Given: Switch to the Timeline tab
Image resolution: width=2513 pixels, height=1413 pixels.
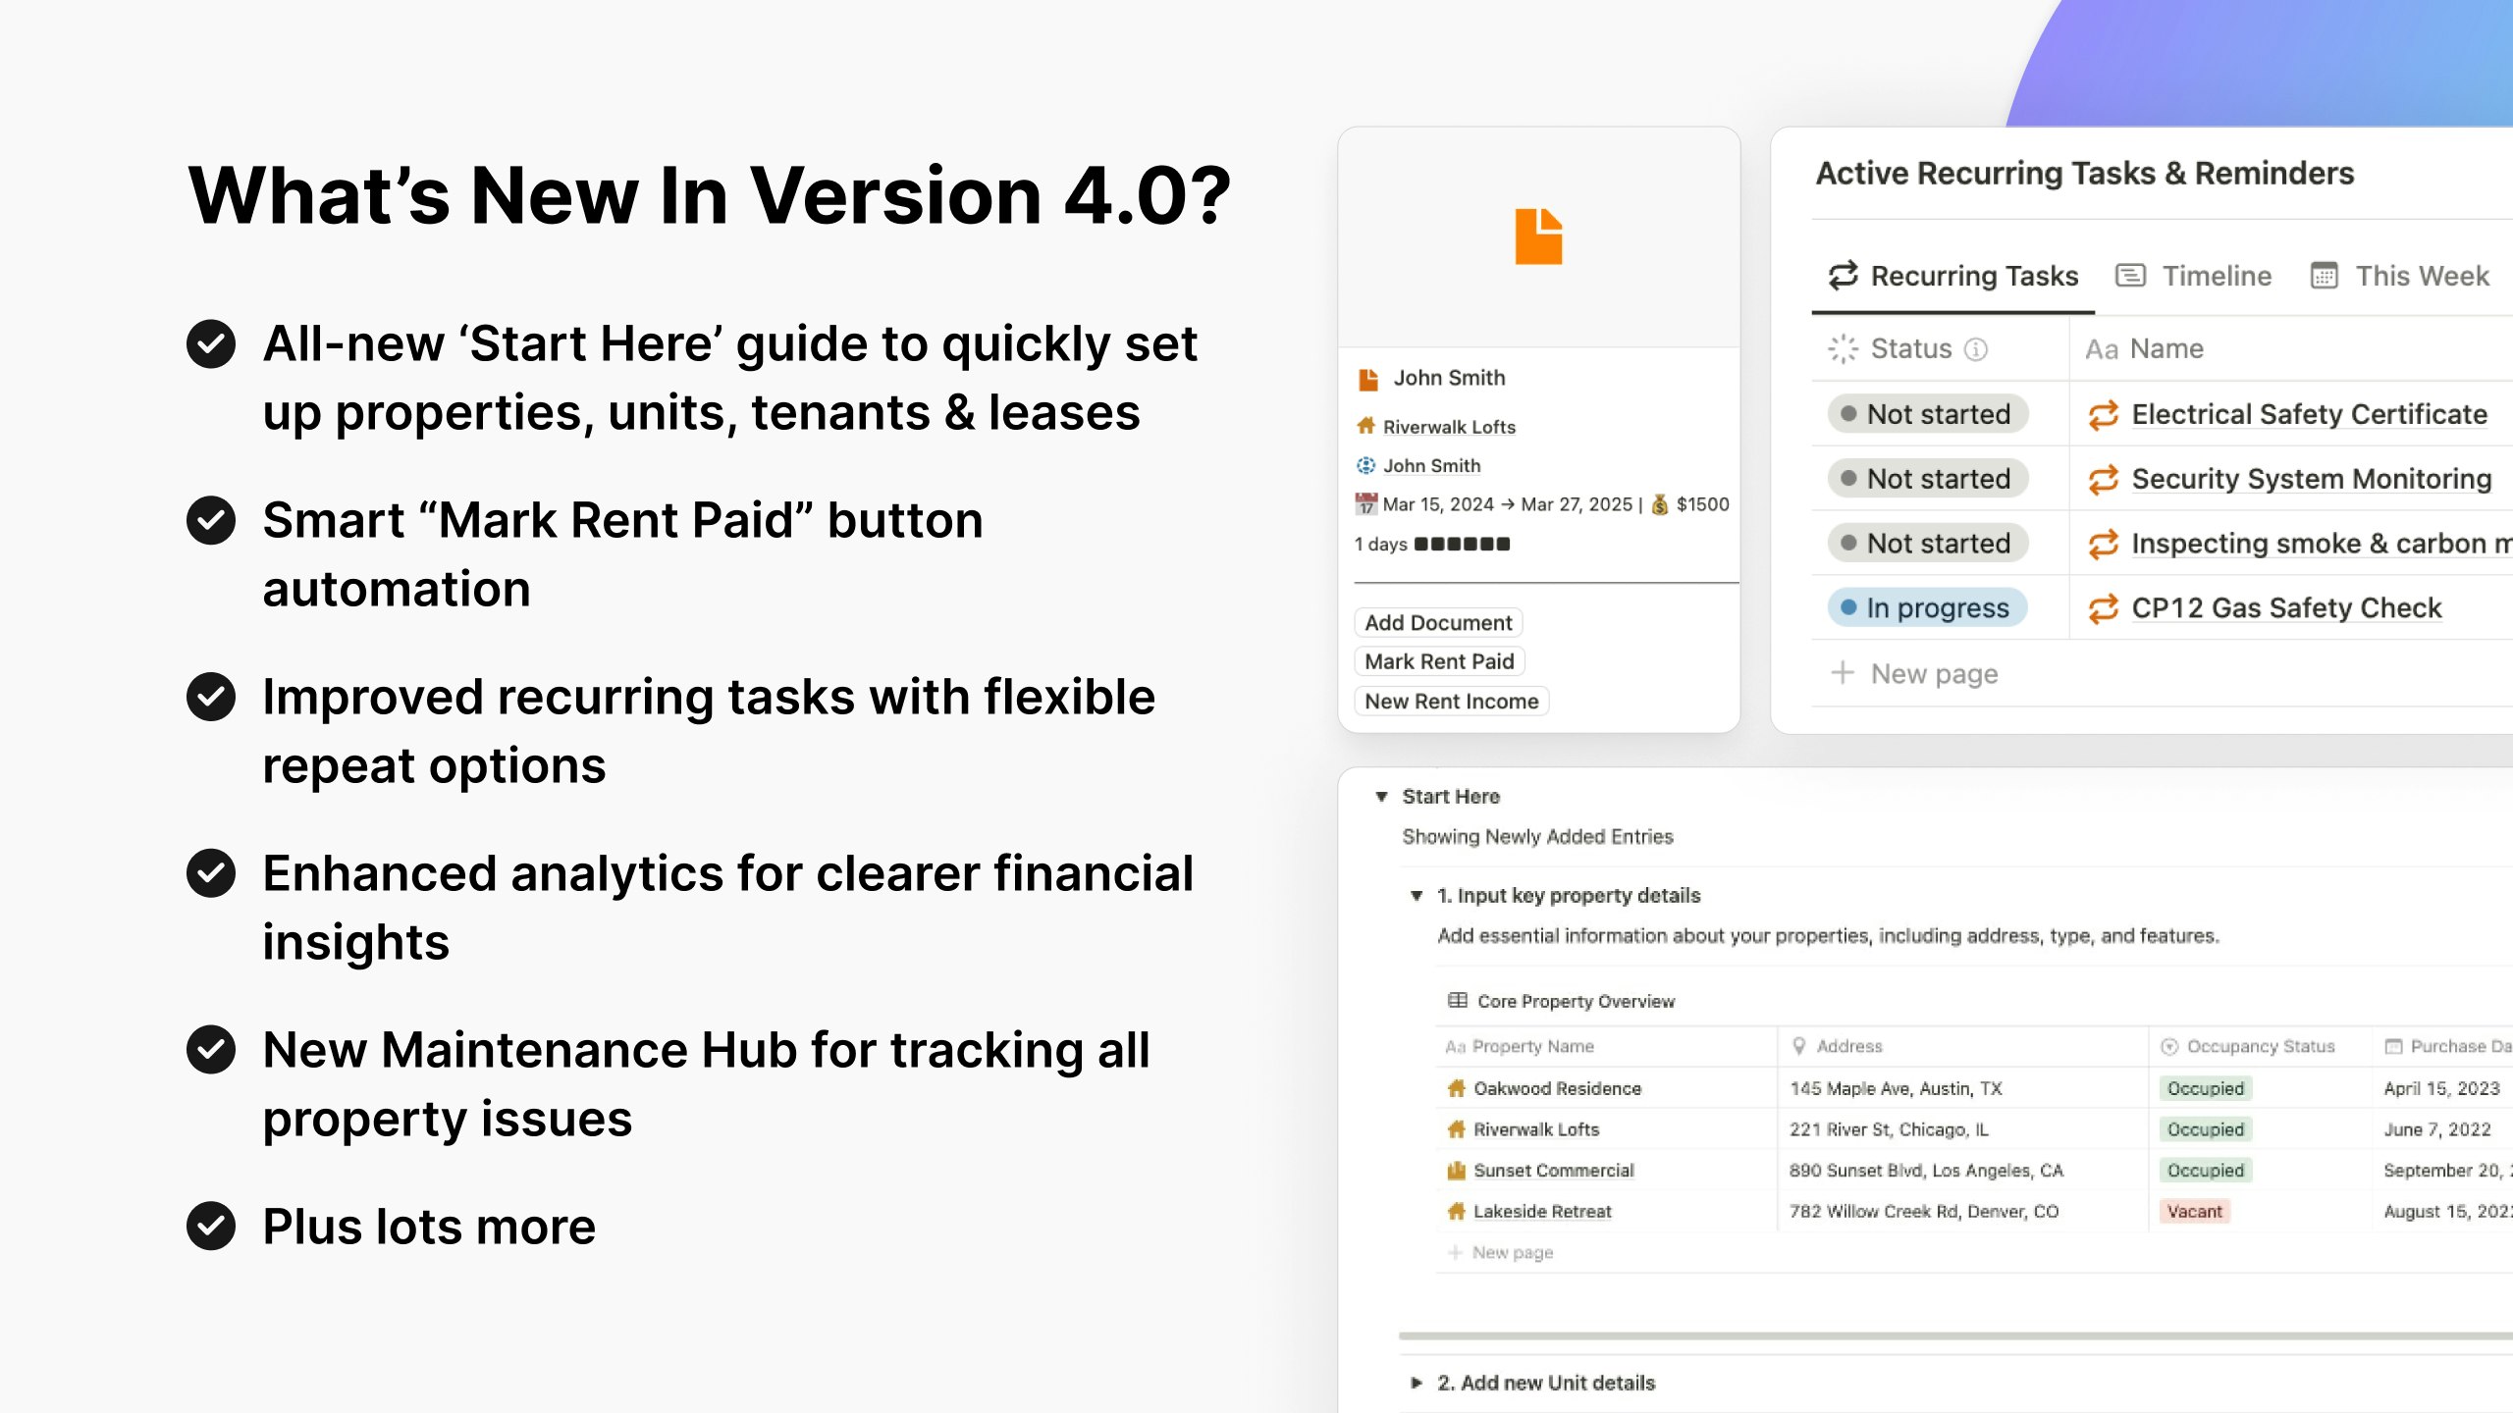Looking at the screenshot, I should point(2194,276).
